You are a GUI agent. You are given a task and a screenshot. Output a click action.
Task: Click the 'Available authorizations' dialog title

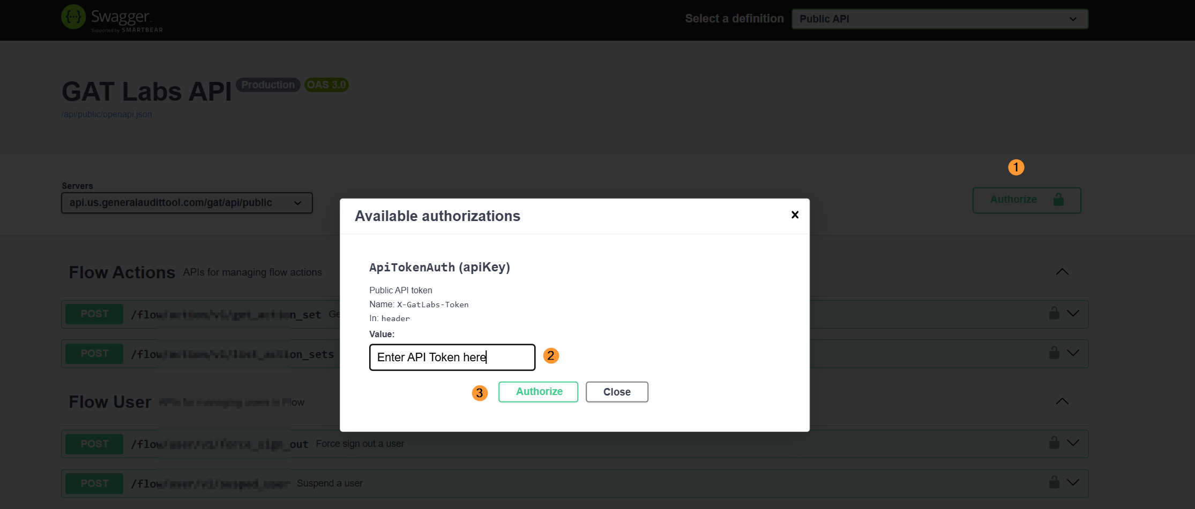437,216
